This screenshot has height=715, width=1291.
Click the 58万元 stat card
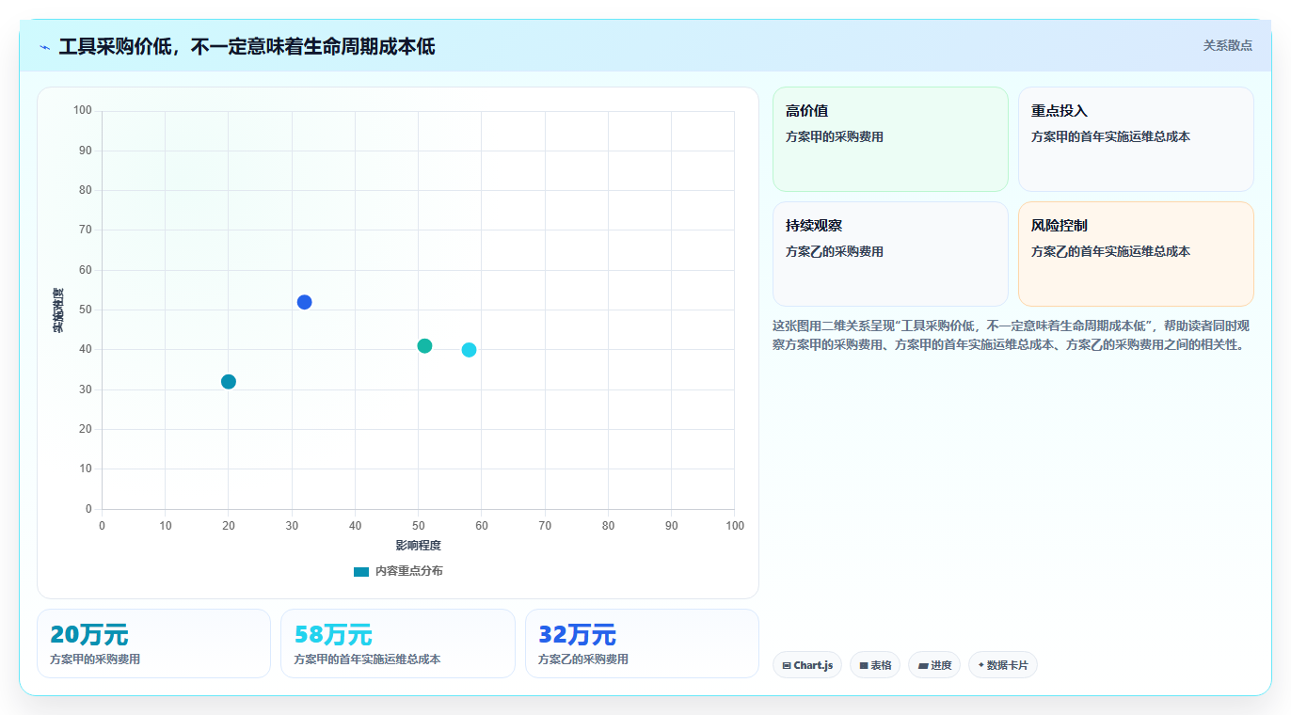(x=398, y=643)
